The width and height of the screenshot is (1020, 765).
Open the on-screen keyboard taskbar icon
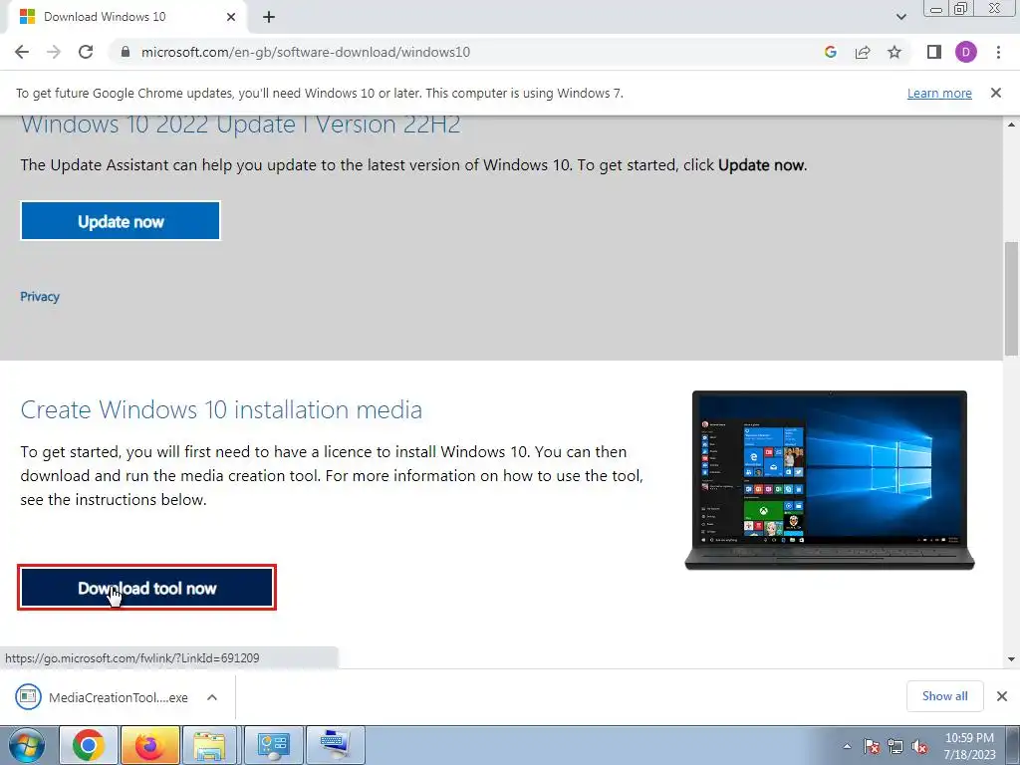coord(335,745)
